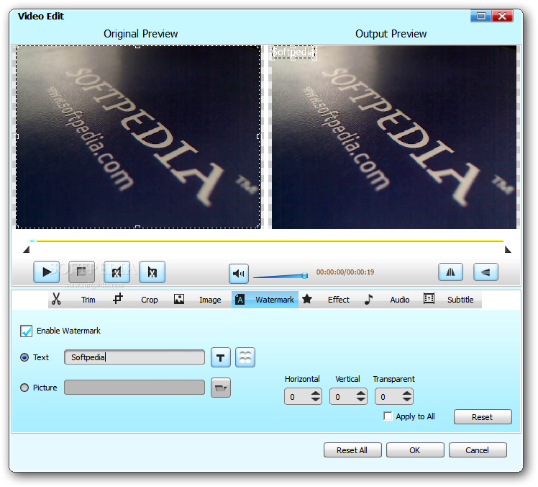The image size is (538, 487).
Task: Click the Audio music note icon
Action: click(368, 299)
